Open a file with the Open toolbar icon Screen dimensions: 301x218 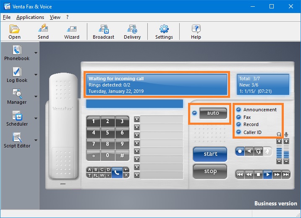point(14,32)
